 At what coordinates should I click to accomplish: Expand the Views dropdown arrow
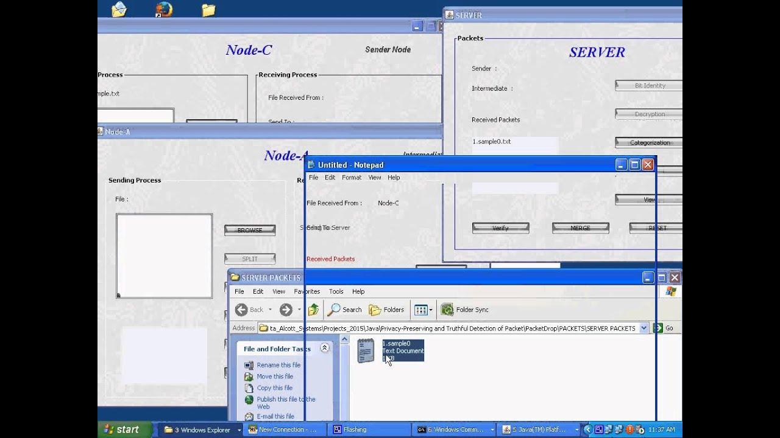click(x=431, y=310)
